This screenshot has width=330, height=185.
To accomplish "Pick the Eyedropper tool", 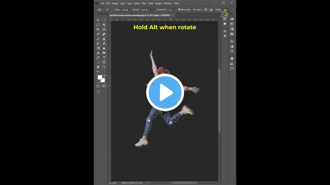I will [98, 34].
